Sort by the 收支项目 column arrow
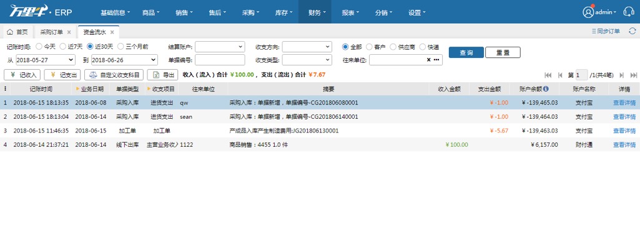The width and height of the screenshot is (640, 229). 149,88
